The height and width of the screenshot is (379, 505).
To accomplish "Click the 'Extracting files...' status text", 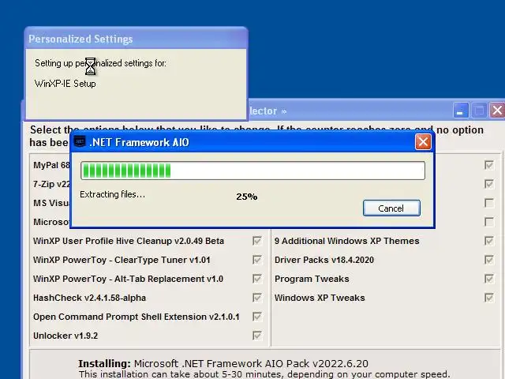I will 112,194.
